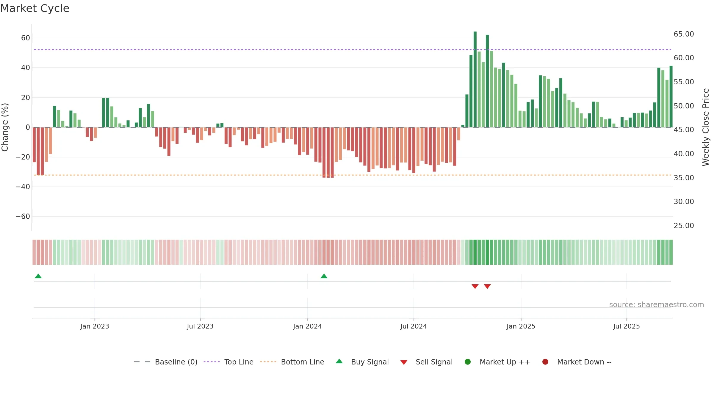The image size is (714, 401).
Task: Toggle the Market Up ++ legend entry
Action: click(x=497, y=362)
